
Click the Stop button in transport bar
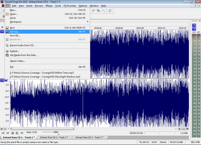[x=12, y=133]
